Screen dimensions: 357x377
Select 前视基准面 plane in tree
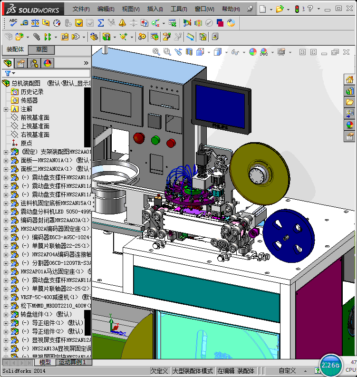(x=35, y=117)
